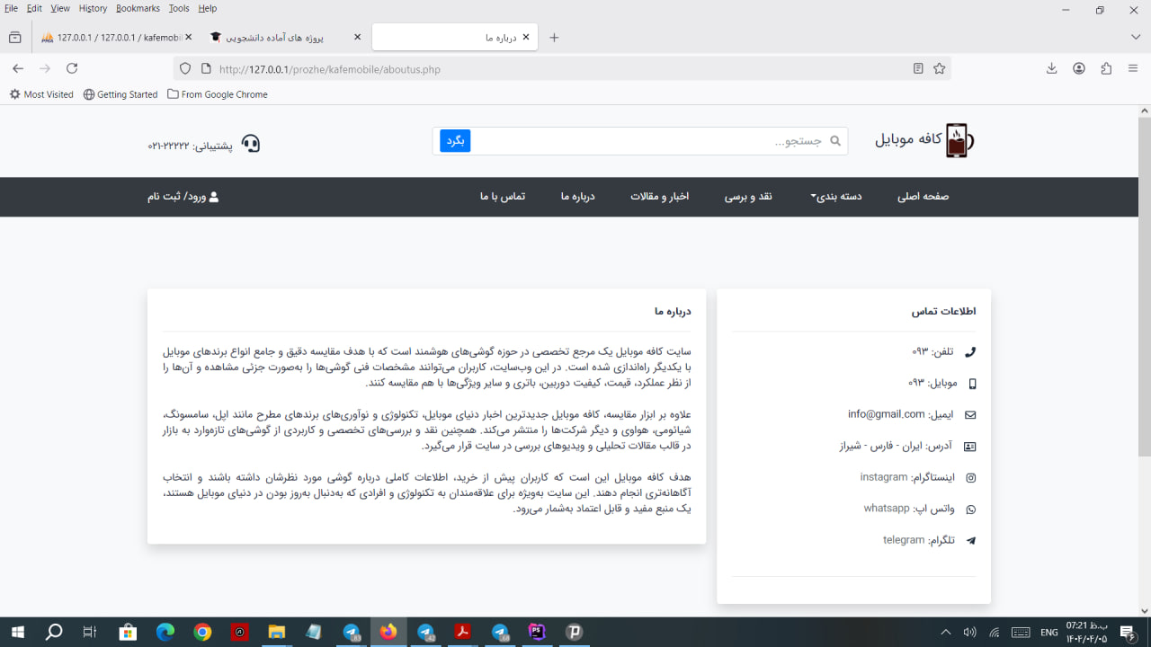
Task: Bookmark this page with the star icon
Action: (x=940, y=68)
